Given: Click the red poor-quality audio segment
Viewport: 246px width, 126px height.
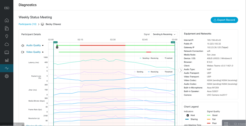Looking at the screenshot, I should tap(103, 45).
